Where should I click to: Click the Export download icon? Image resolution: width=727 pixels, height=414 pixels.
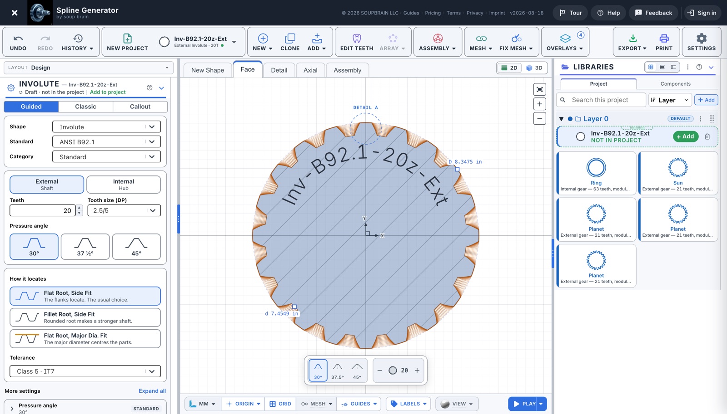pos(632,42)
